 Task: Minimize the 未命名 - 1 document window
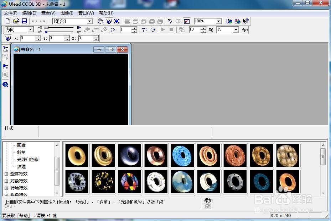99,50
